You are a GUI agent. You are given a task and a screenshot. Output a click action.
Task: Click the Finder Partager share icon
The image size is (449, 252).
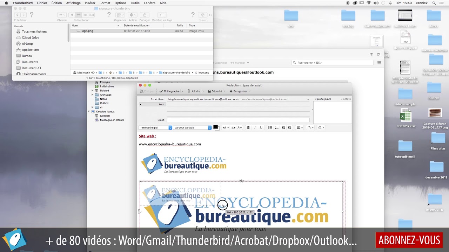point(145,15)
